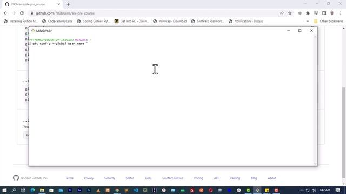346x194 pixels.
Task: Open the Notifications - Disqus bookmark
Action: coord(246,21)
